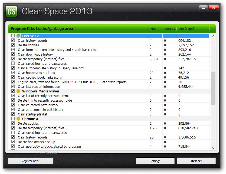Click the green CS application logo
The image size is (226, 174).
coord(11,11)
